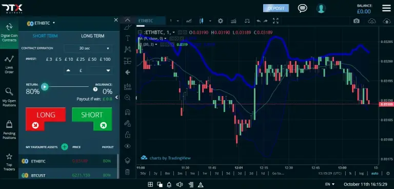This screenshot has width=394, height=189.
Task: Open the user profile avatar
Action: pos(321,8)
